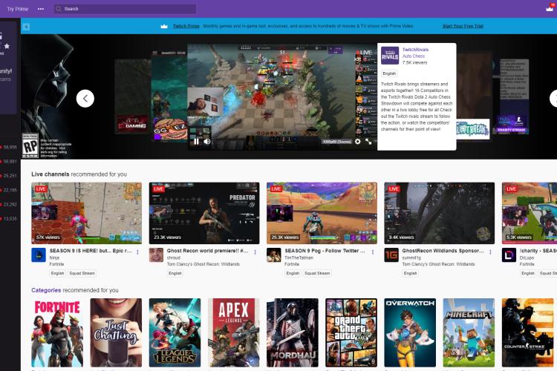The height and width of the screenshot is (371, 557).
Task: Click the crown icon in the blue banner
Action: pyautogui.click(x=164, y=26)
